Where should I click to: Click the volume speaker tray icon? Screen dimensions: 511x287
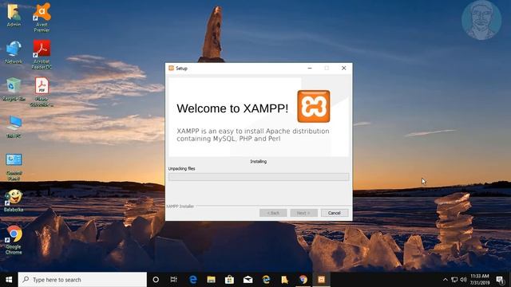click(x=463, y=280)
